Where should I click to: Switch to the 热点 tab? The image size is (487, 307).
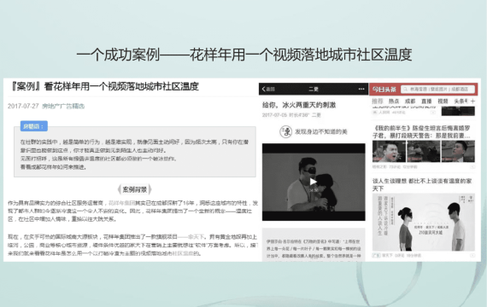[x=394, y=101]
